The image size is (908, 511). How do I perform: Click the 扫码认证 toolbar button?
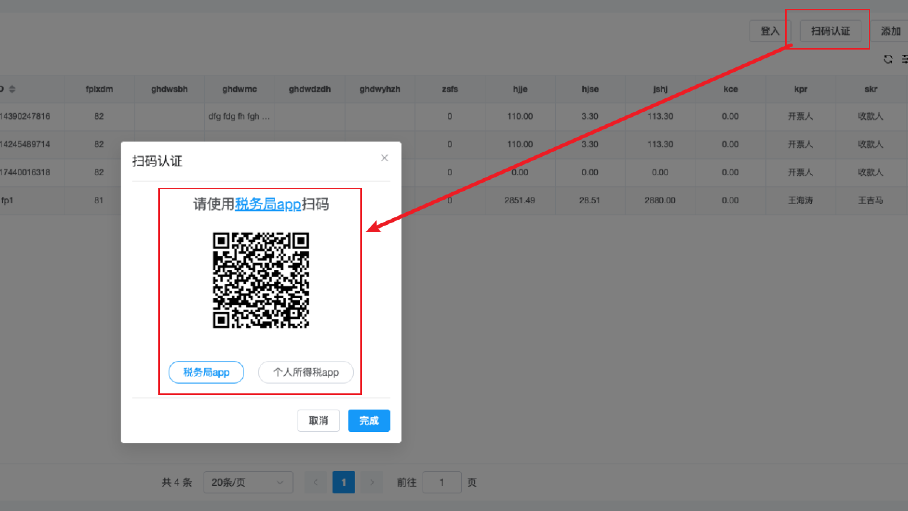pyautogui.click(x=830, y=31)
